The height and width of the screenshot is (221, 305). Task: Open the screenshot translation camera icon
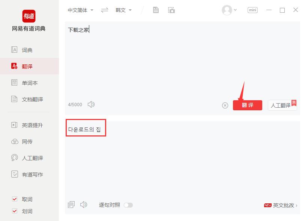(x=171, y=10)
